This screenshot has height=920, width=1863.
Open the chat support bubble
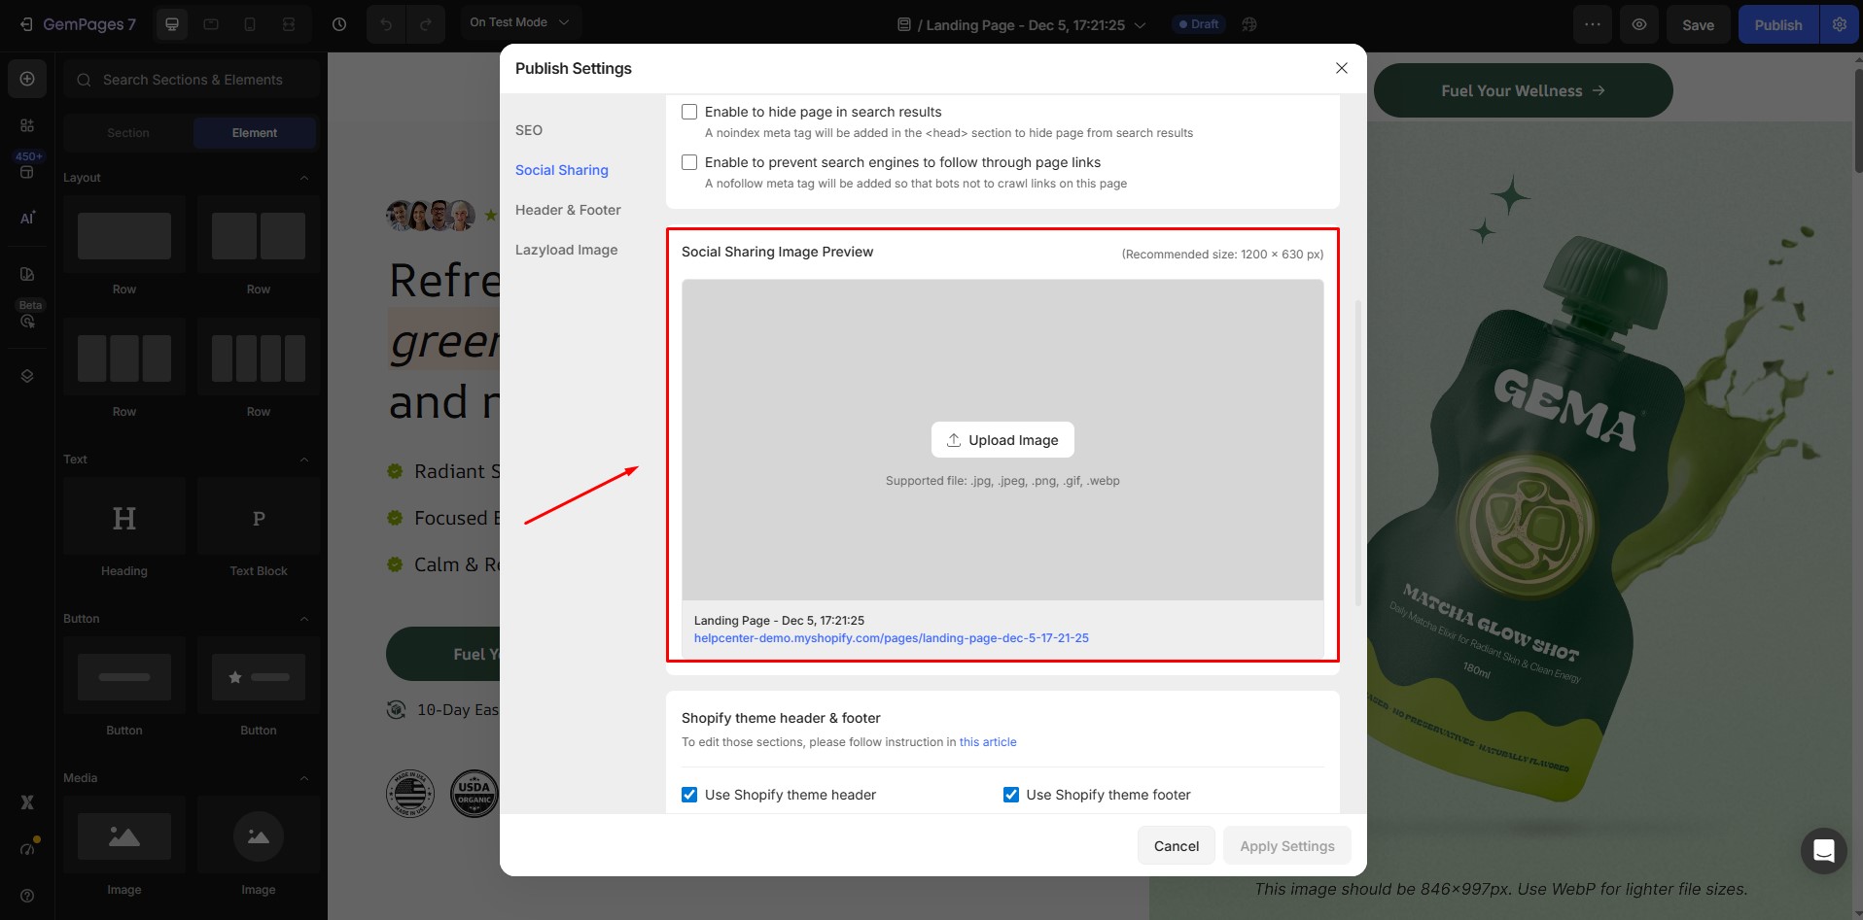1823,851
